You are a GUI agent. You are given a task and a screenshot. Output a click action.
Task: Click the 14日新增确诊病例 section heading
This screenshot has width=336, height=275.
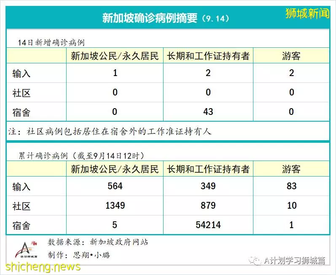[x=51, y=43]
